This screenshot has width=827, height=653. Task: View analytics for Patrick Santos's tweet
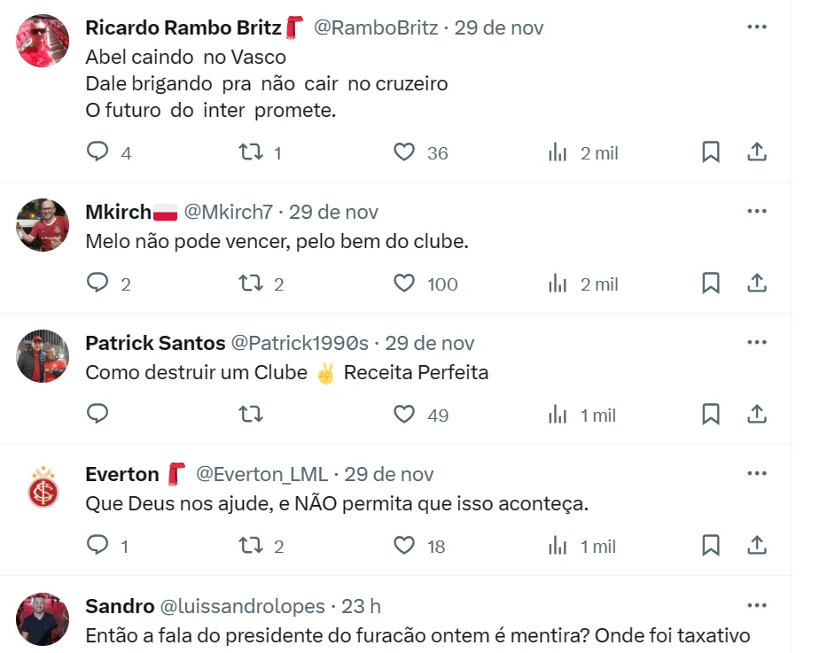pos(558,415)
